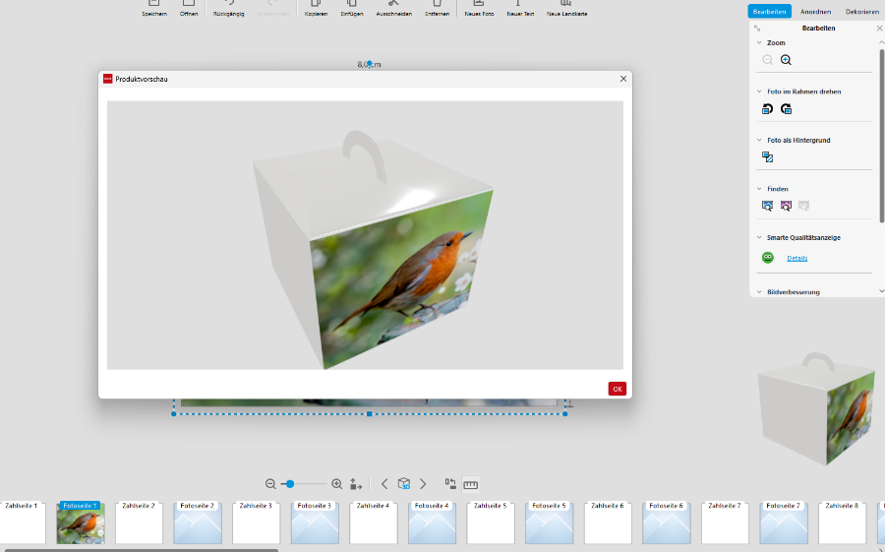Collapse the Zoom section
This screenshot has width=885, height=552.
(x=759, y=43)
